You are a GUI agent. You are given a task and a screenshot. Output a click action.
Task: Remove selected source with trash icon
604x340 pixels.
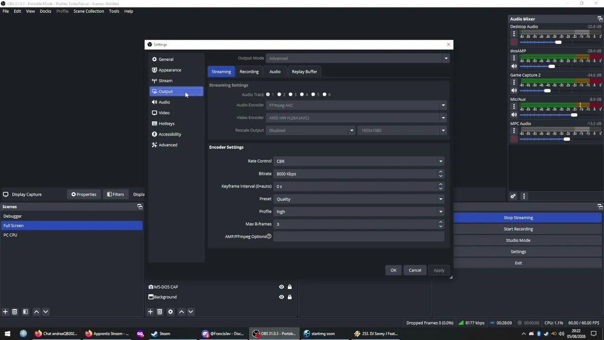(159, 312)
